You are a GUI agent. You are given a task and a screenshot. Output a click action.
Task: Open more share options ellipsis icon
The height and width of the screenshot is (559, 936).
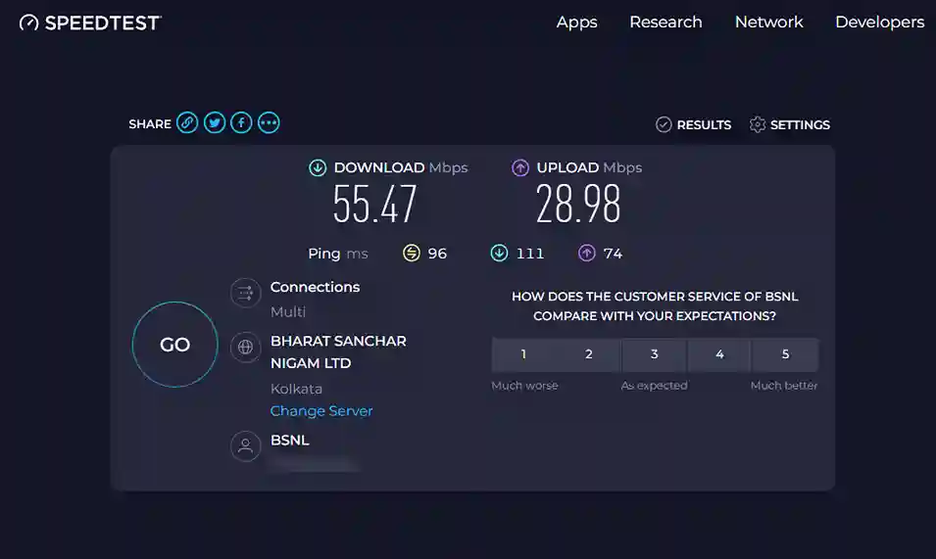[x=269, y=122]
